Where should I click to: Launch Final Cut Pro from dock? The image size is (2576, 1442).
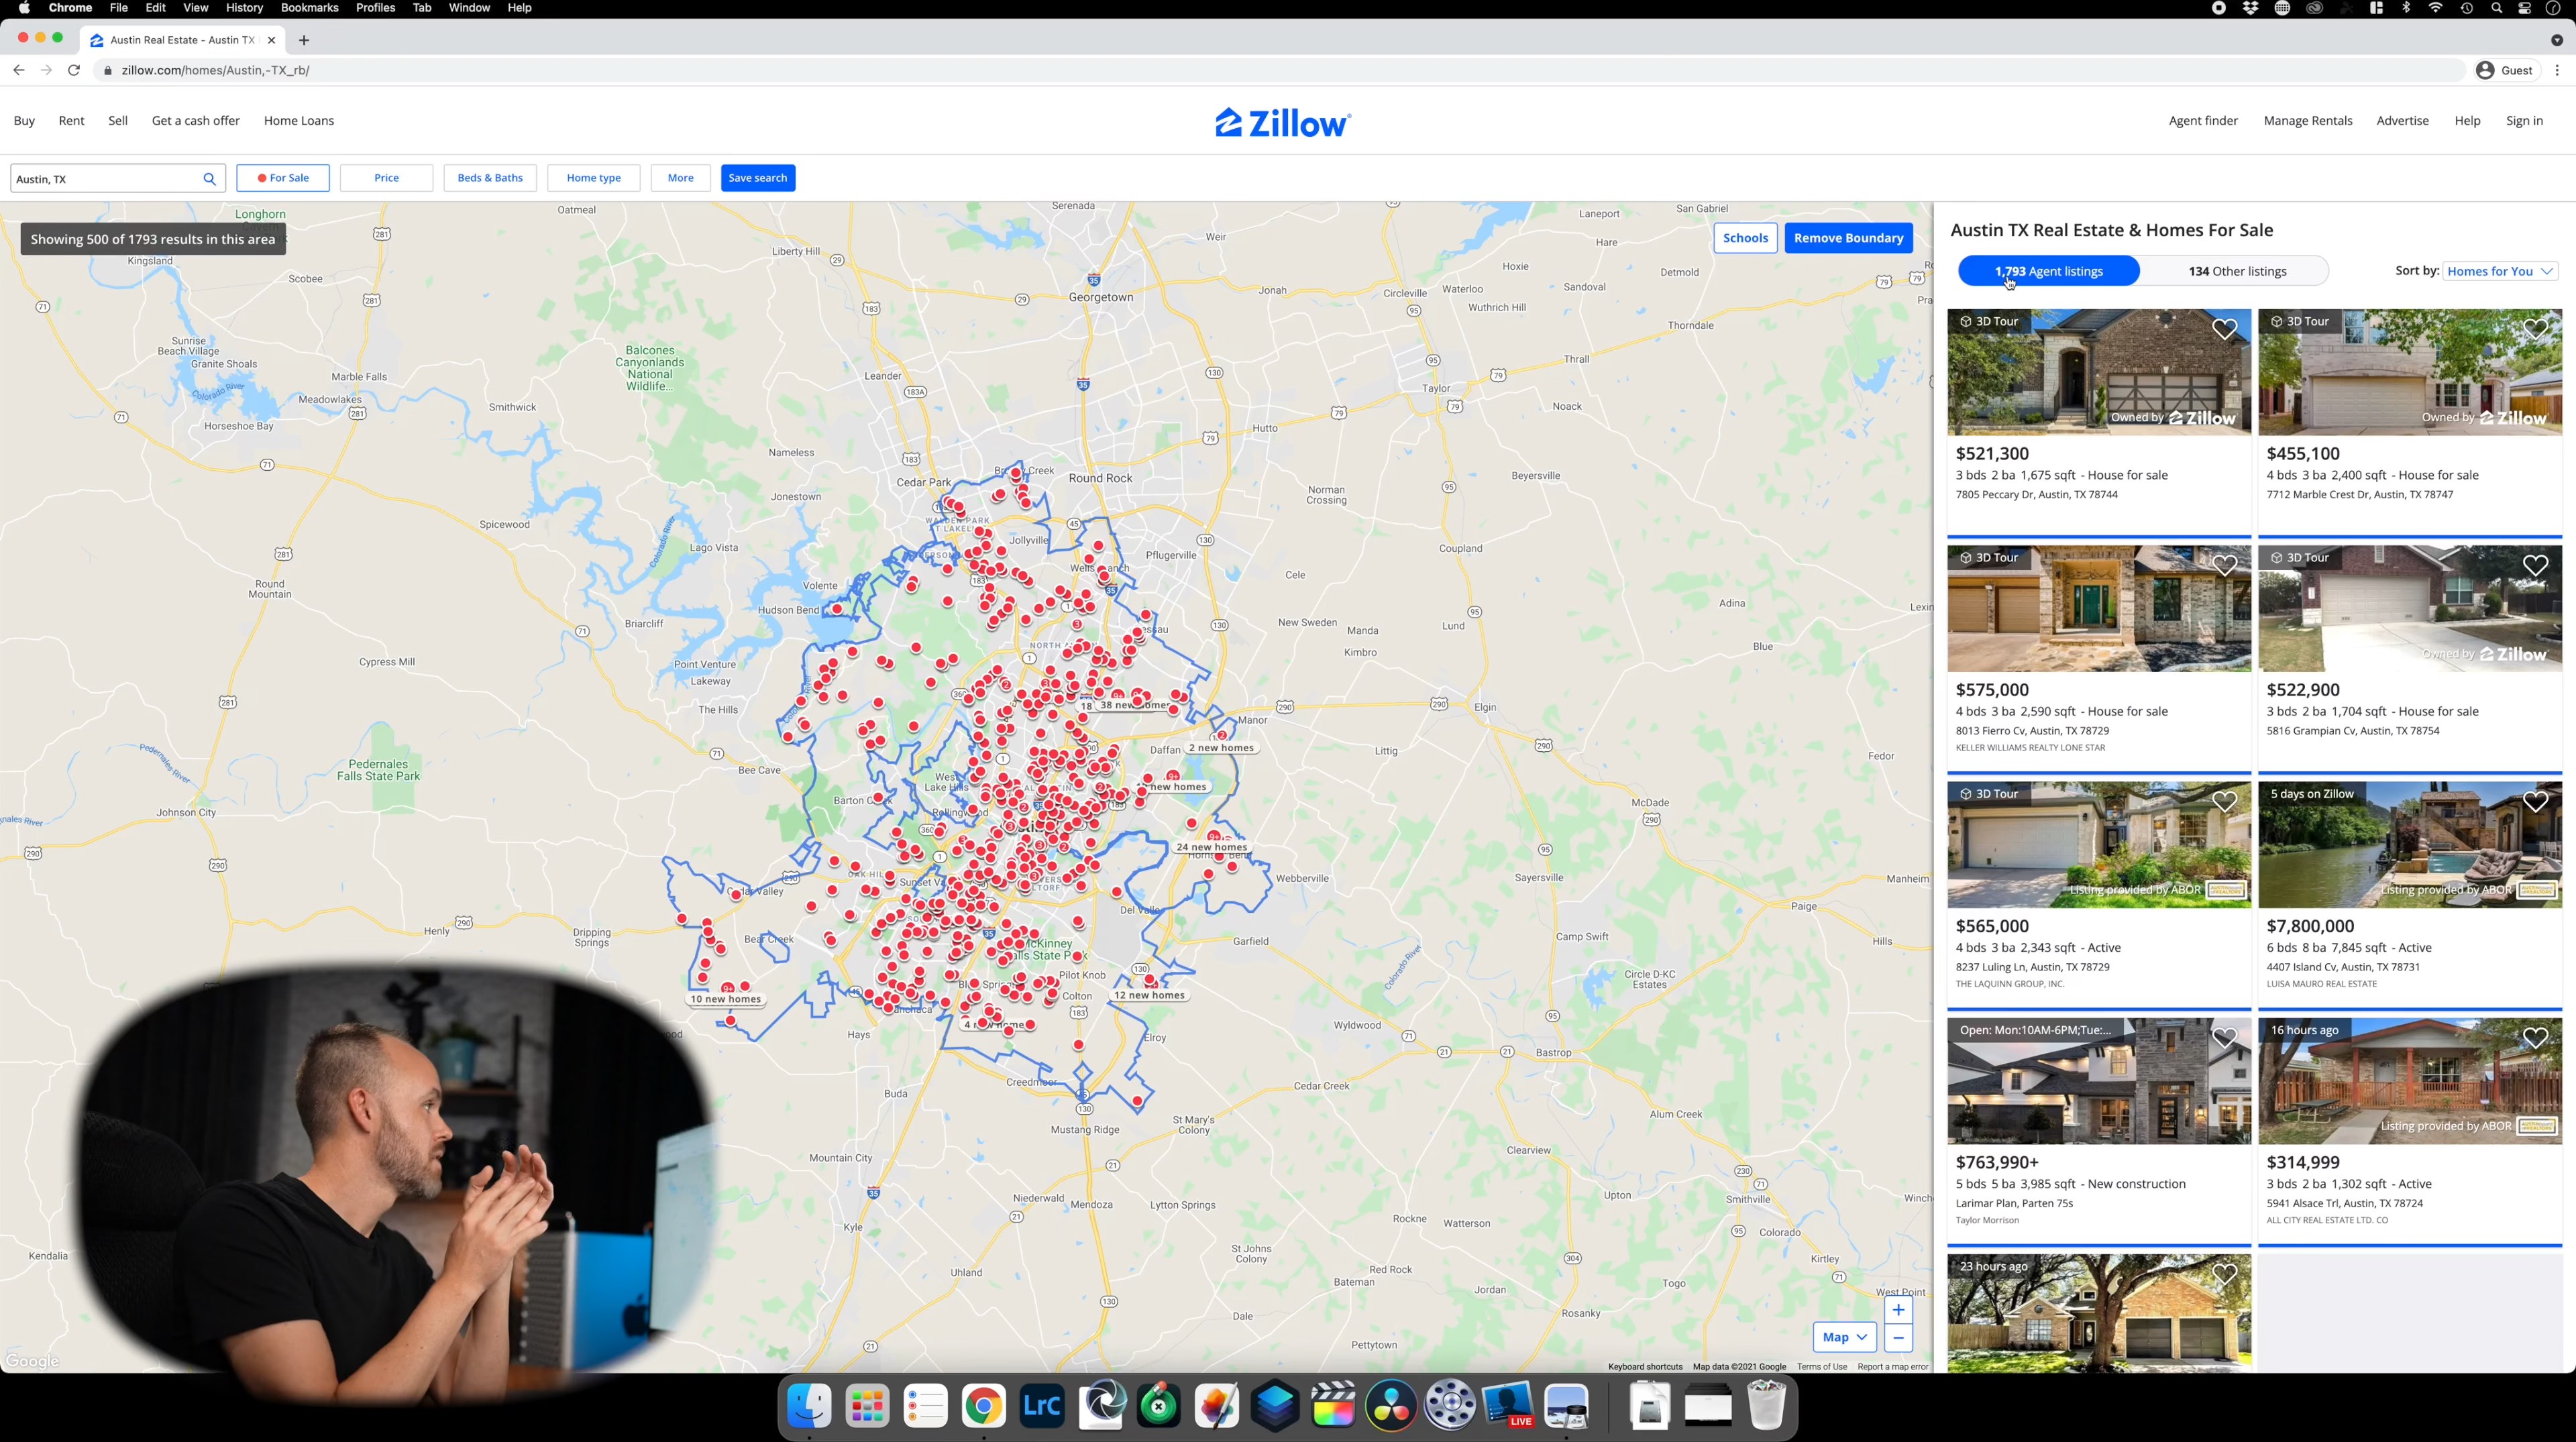coord(1333,1406)
